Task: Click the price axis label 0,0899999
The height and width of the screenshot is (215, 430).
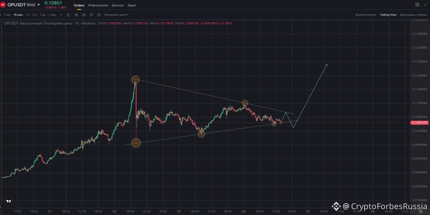Action: 419,172
